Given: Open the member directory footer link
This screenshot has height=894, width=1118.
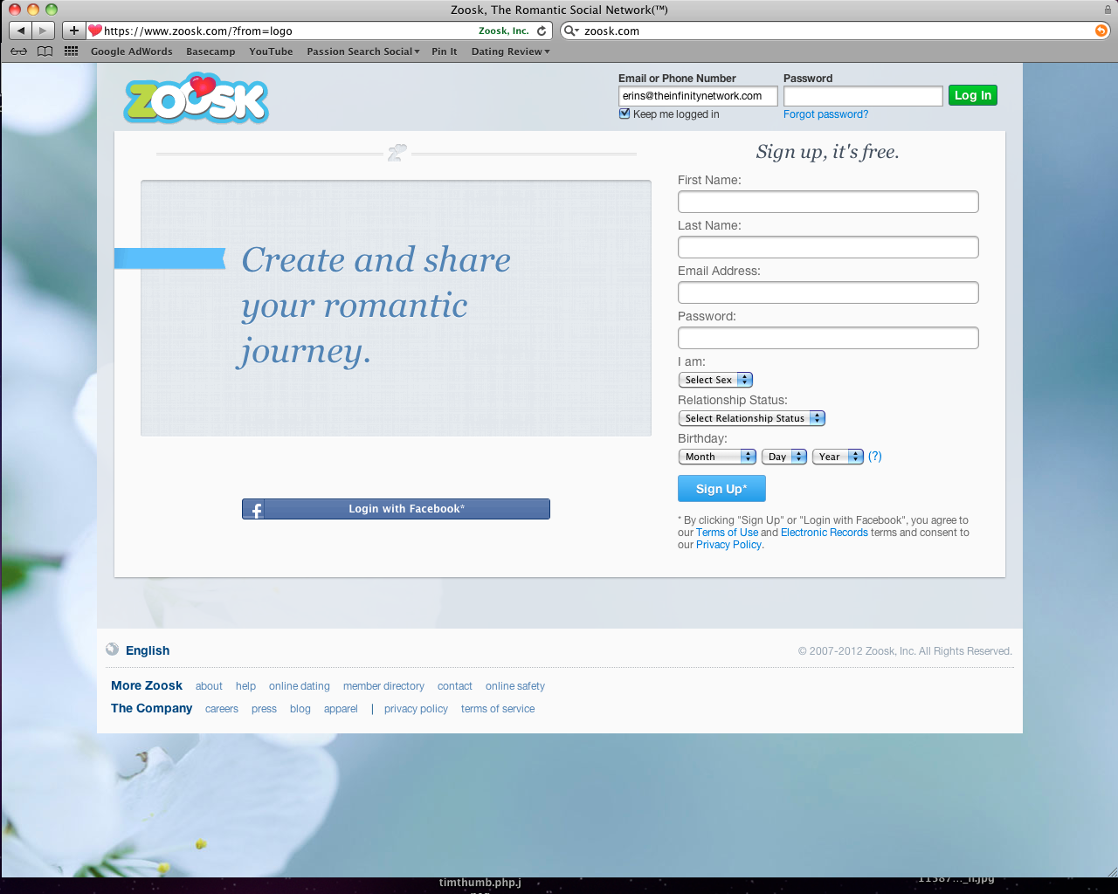Looking at the screenshot, I should coord(383,686).
